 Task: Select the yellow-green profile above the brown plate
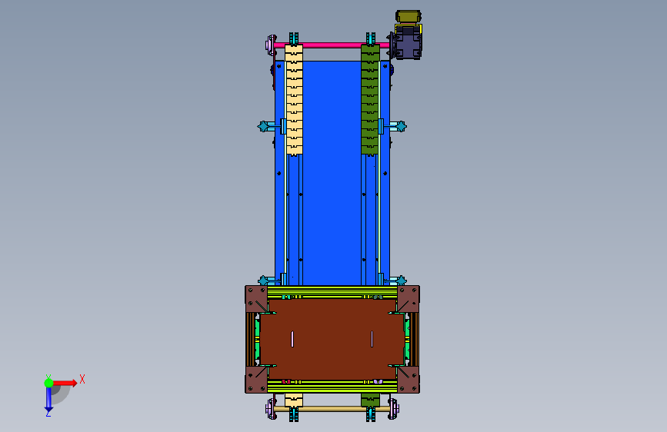[332, 292]
